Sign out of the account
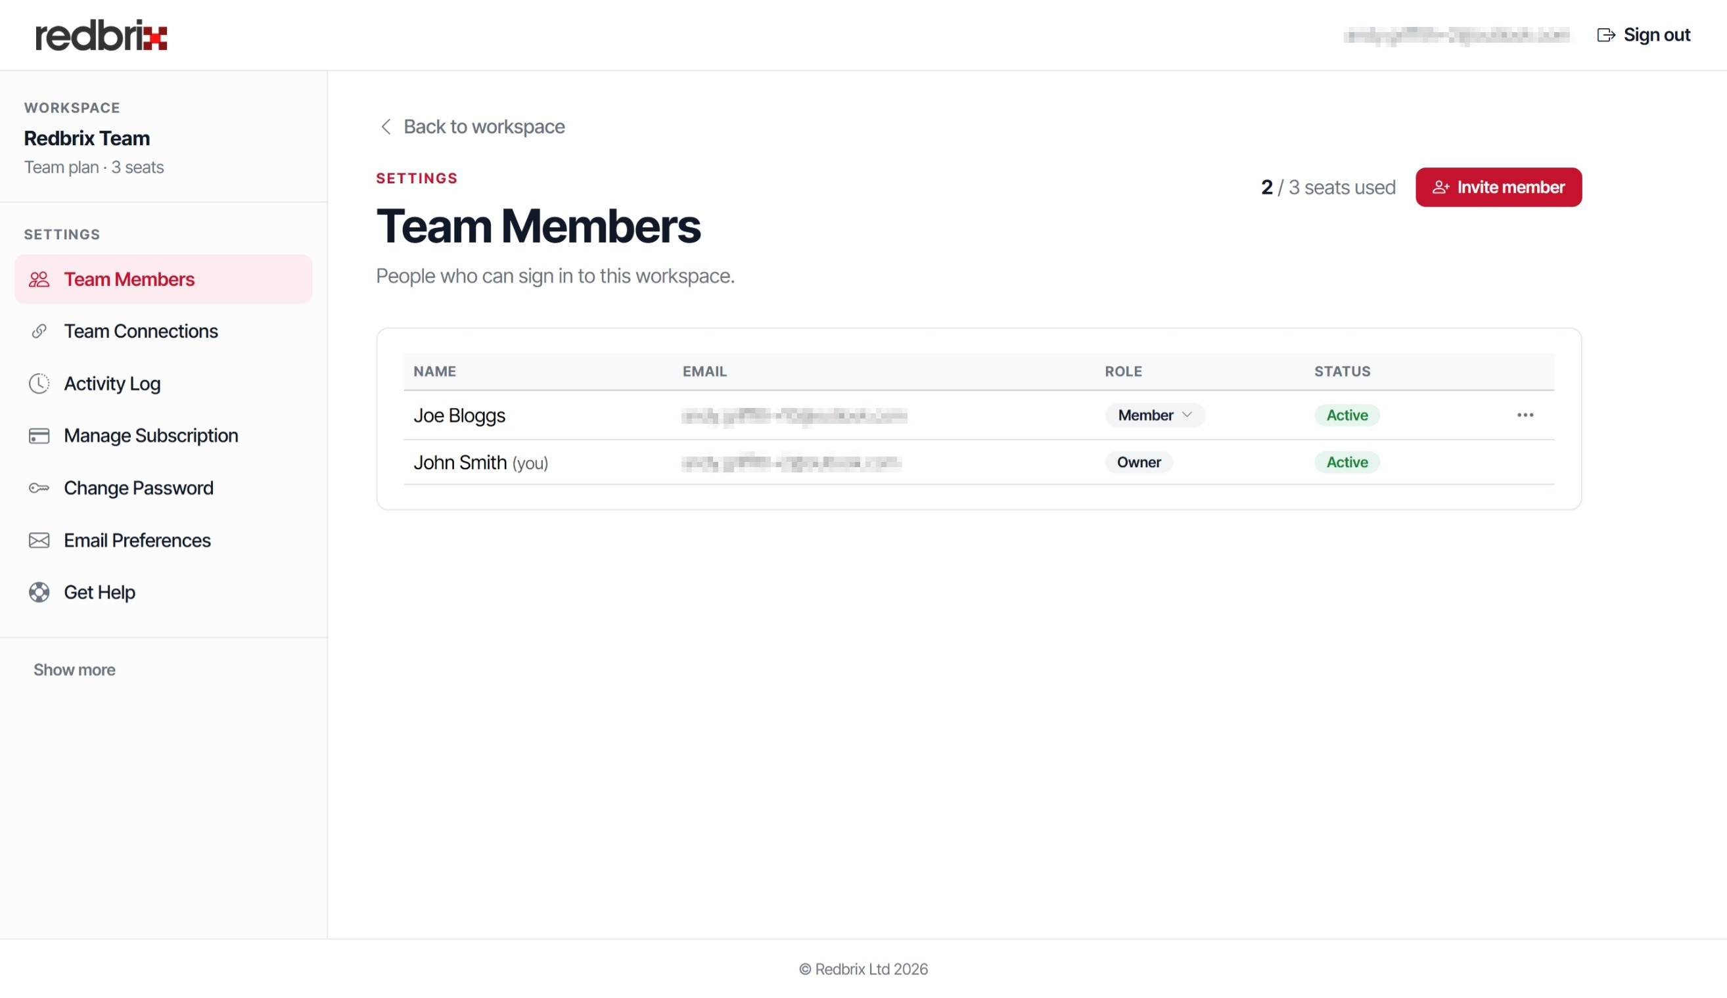The width and height of the screenshot is (1727, 998). (x=1643, y=35)
